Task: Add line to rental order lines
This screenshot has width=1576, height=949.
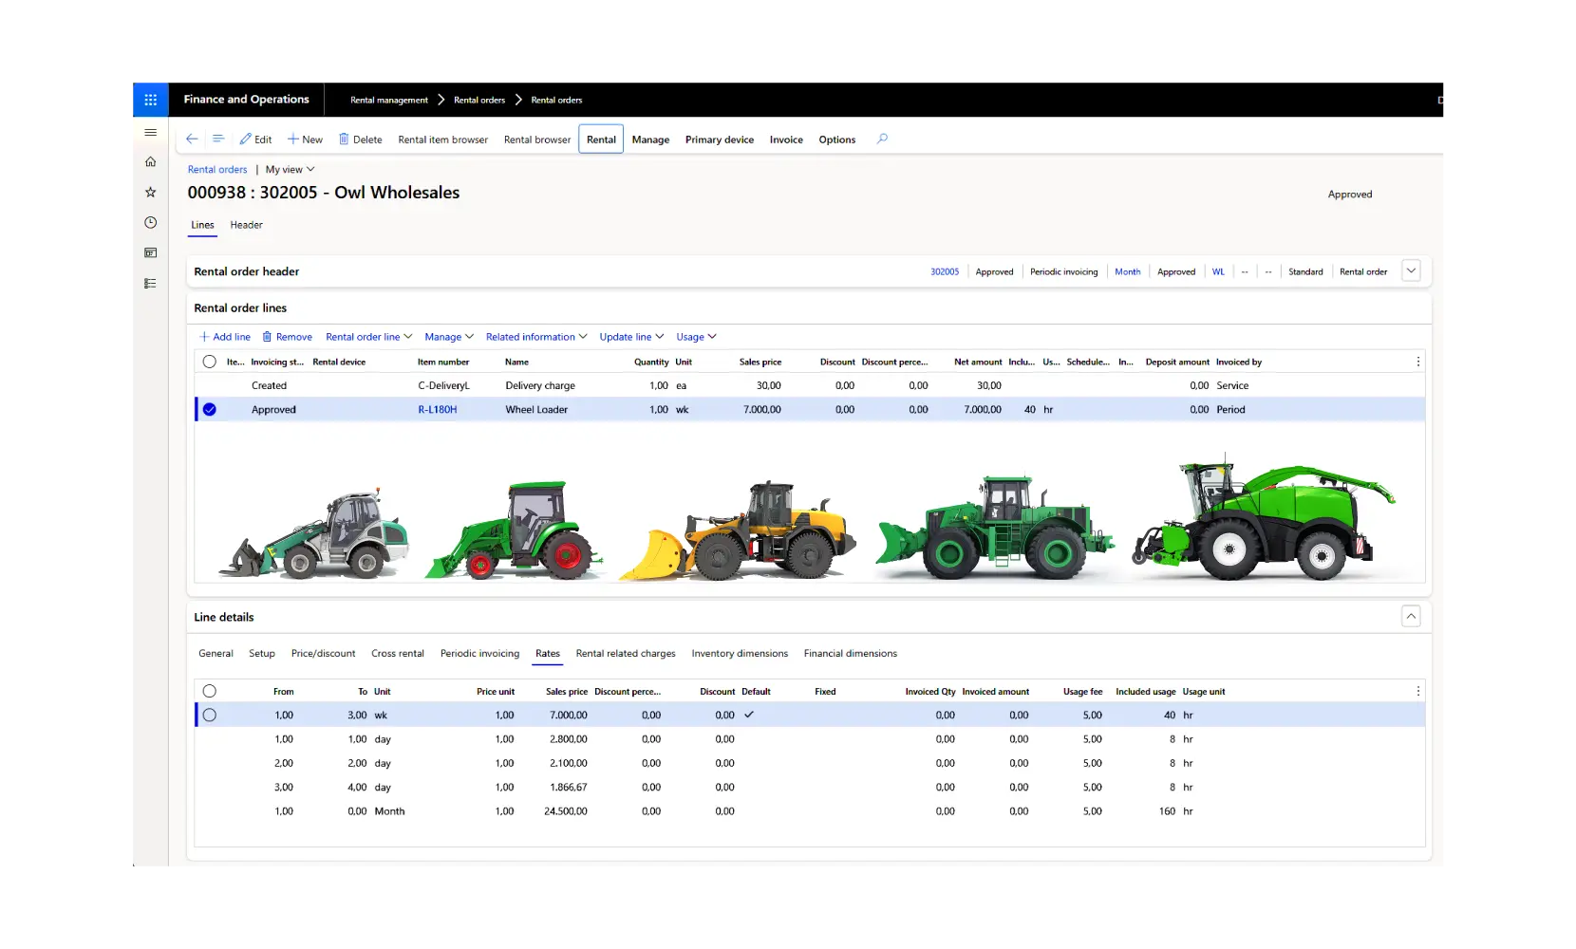Action: (225, 337)
